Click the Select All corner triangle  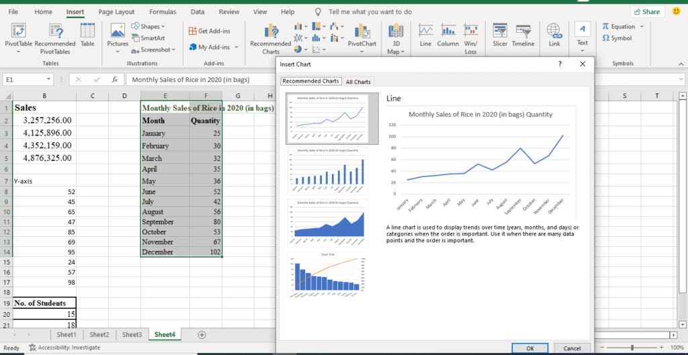point(7,95)
